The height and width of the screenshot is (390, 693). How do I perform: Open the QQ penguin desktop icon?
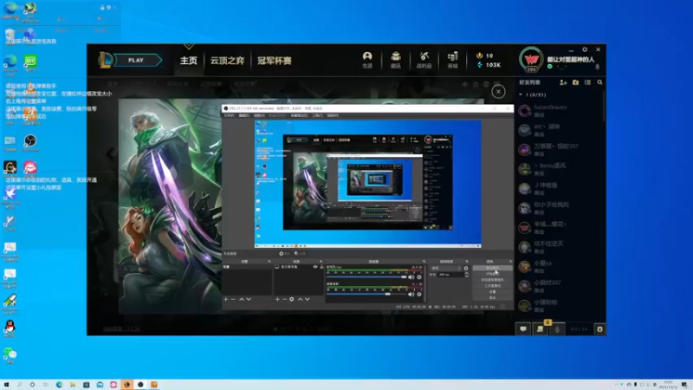point(10,328)
